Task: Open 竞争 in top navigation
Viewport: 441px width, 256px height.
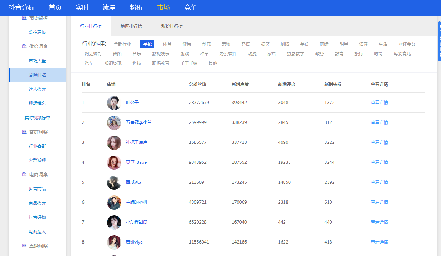Action: 191,7
